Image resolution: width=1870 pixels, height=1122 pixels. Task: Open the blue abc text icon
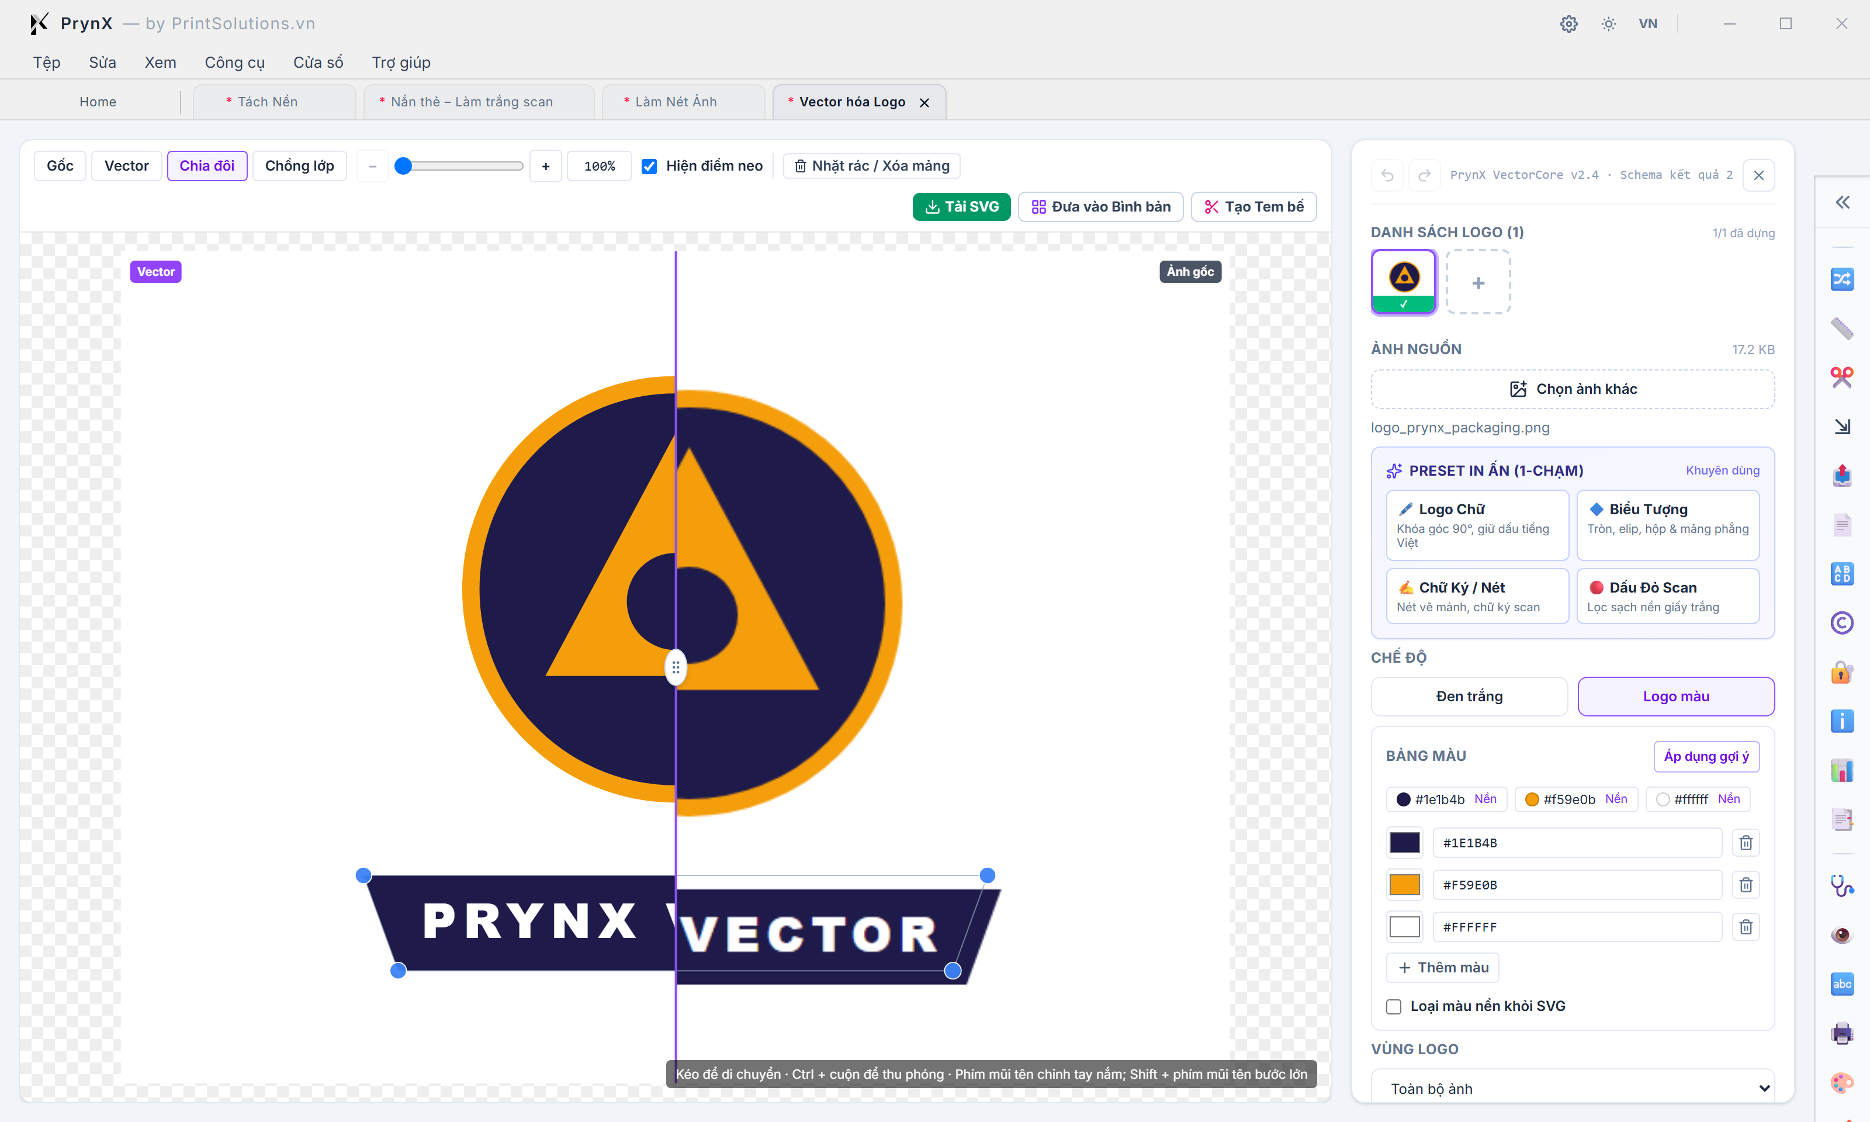(1842, 984)
